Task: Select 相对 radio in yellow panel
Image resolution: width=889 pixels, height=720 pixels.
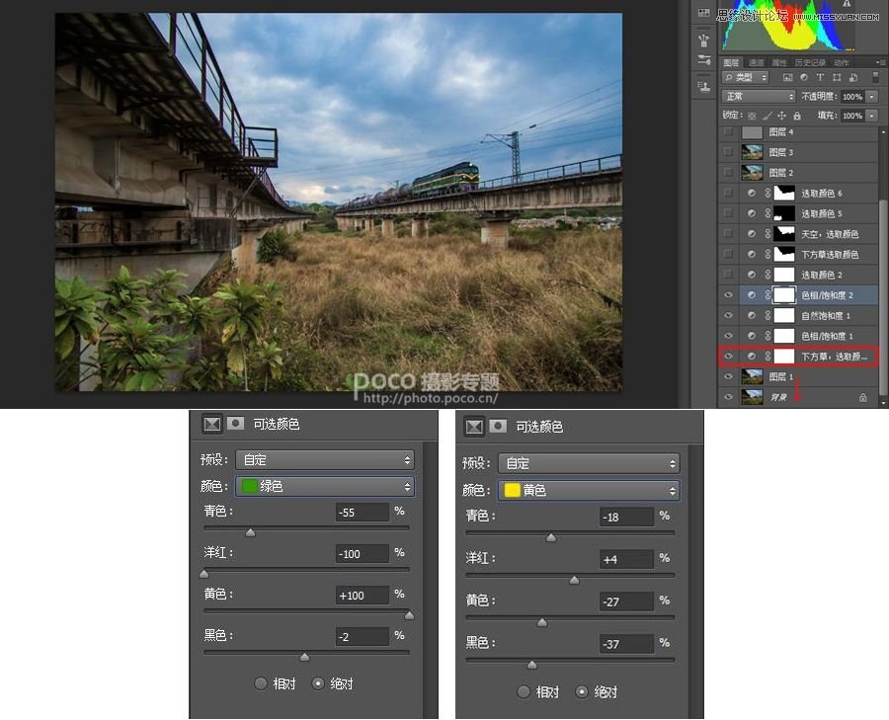Action: (x=524, y=691)
